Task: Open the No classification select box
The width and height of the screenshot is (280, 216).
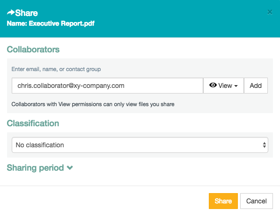Action: [140, 145]
